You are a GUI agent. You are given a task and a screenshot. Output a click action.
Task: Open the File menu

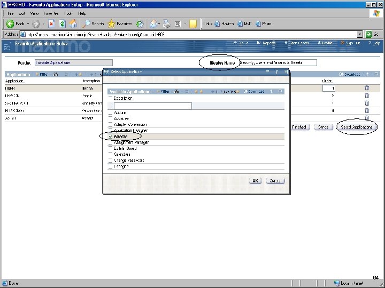coord(10,13)
